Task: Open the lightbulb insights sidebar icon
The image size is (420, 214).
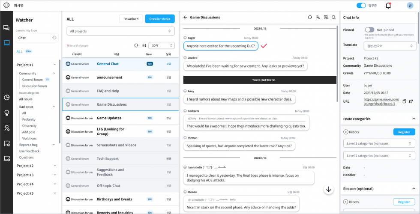Action: [7, 113]
